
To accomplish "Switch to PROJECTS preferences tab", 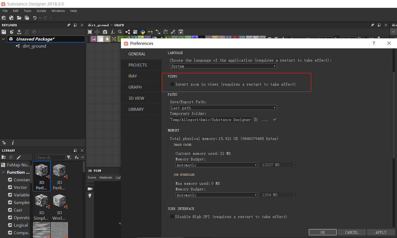I will [141, 65].
